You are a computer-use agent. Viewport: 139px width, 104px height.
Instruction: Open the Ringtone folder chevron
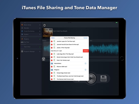(87, 70)
